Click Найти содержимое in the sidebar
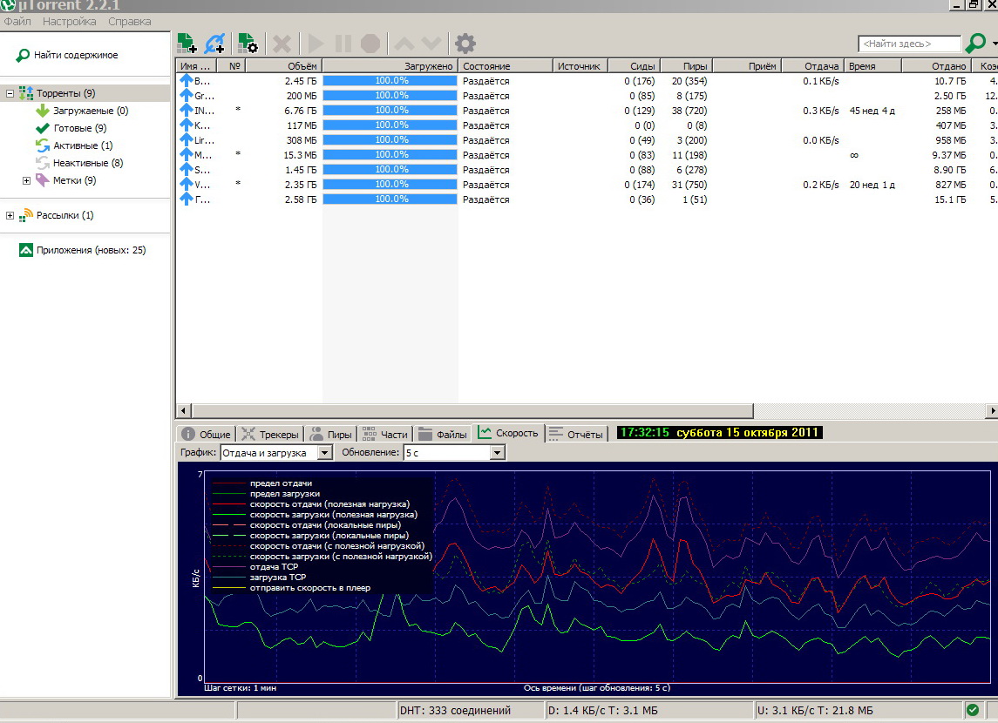 [x=76, y=55]
